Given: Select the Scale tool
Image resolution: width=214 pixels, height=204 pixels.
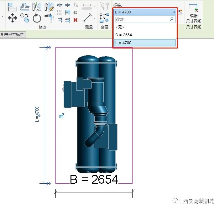Looking at the screenshot, I should point(68,13).
